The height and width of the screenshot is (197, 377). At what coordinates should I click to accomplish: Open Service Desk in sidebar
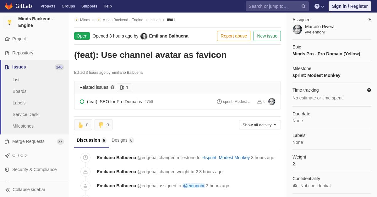(x=25, y=114)
